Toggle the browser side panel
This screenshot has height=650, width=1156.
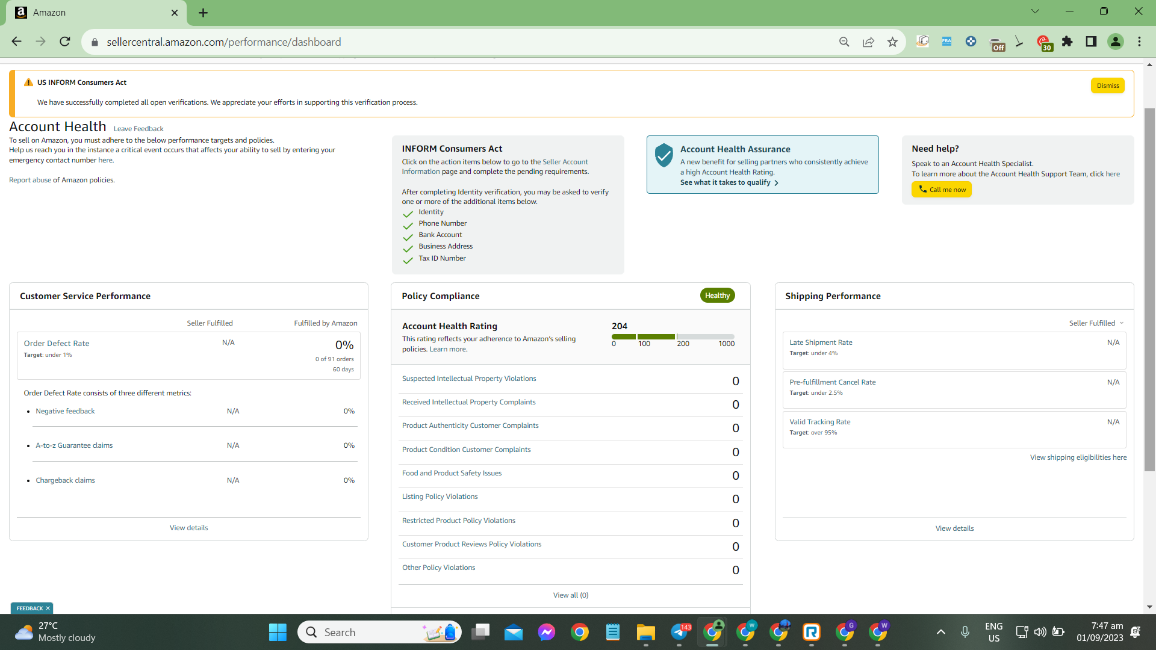tap(1091, 42)
